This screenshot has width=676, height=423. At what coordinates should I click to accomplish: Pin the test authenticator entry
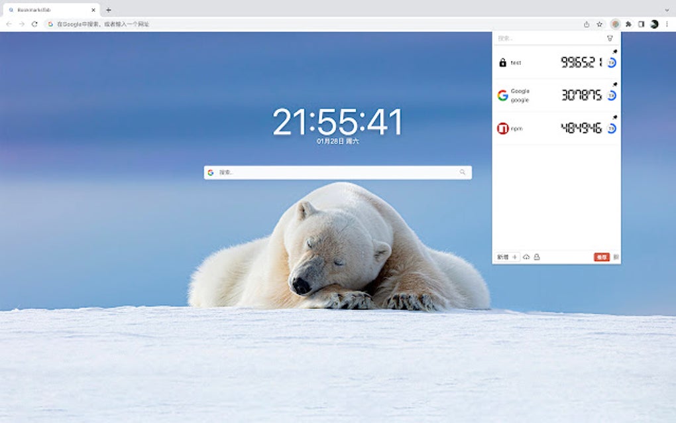point(614,52)
